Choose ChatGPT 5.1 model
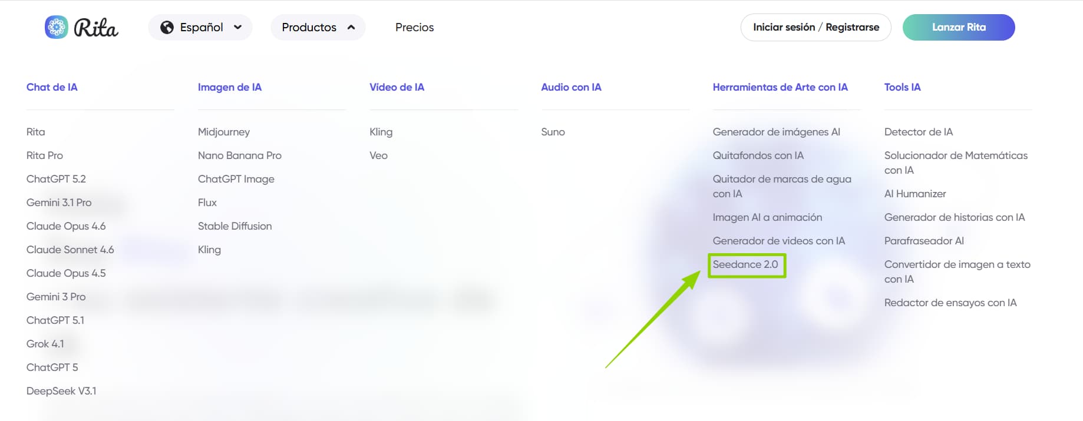This screenshot has width=1083, height=421. [x=55, y=320]
